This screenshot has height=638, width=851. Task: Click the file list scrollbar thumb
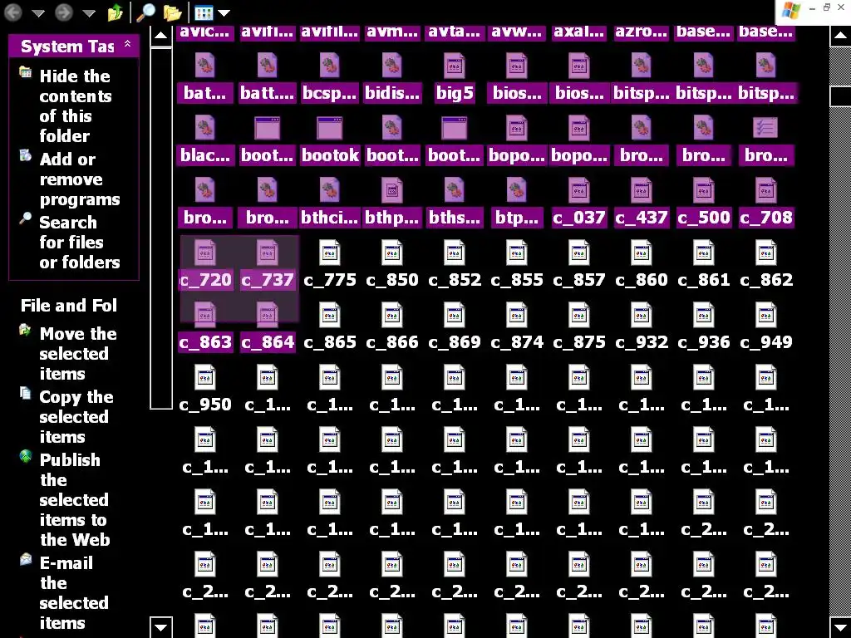pyautogui.click(x=840, y=96)
